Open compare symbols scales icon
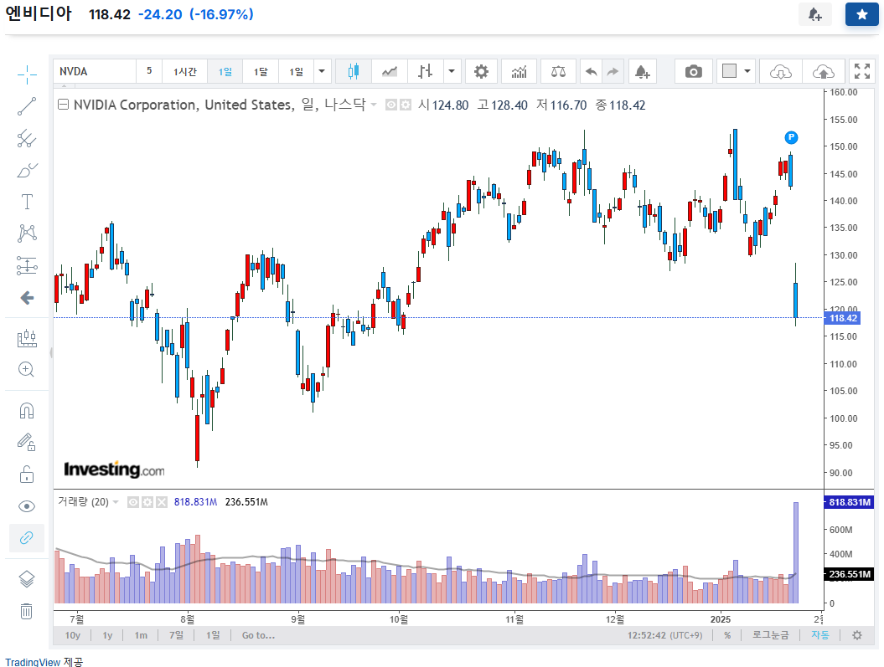This screenshot has height=667, width=884. click(558, 71)
